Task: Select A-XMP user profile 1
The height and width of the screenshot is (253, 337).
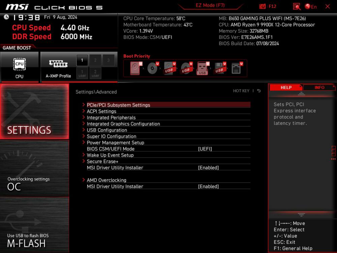Action: click(x=82, y=73)
